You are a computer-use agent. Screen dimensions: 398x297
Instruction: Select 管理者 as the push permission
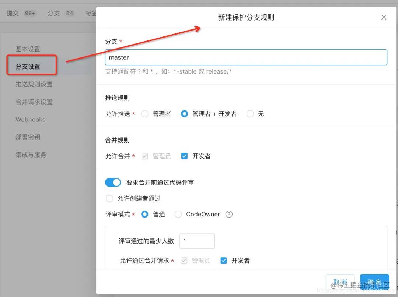[x=144, y=114]
